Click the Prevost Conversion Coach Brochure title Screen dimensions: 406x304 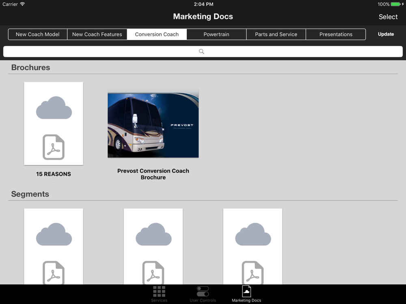pyautogui.click(x=153, y=174)
